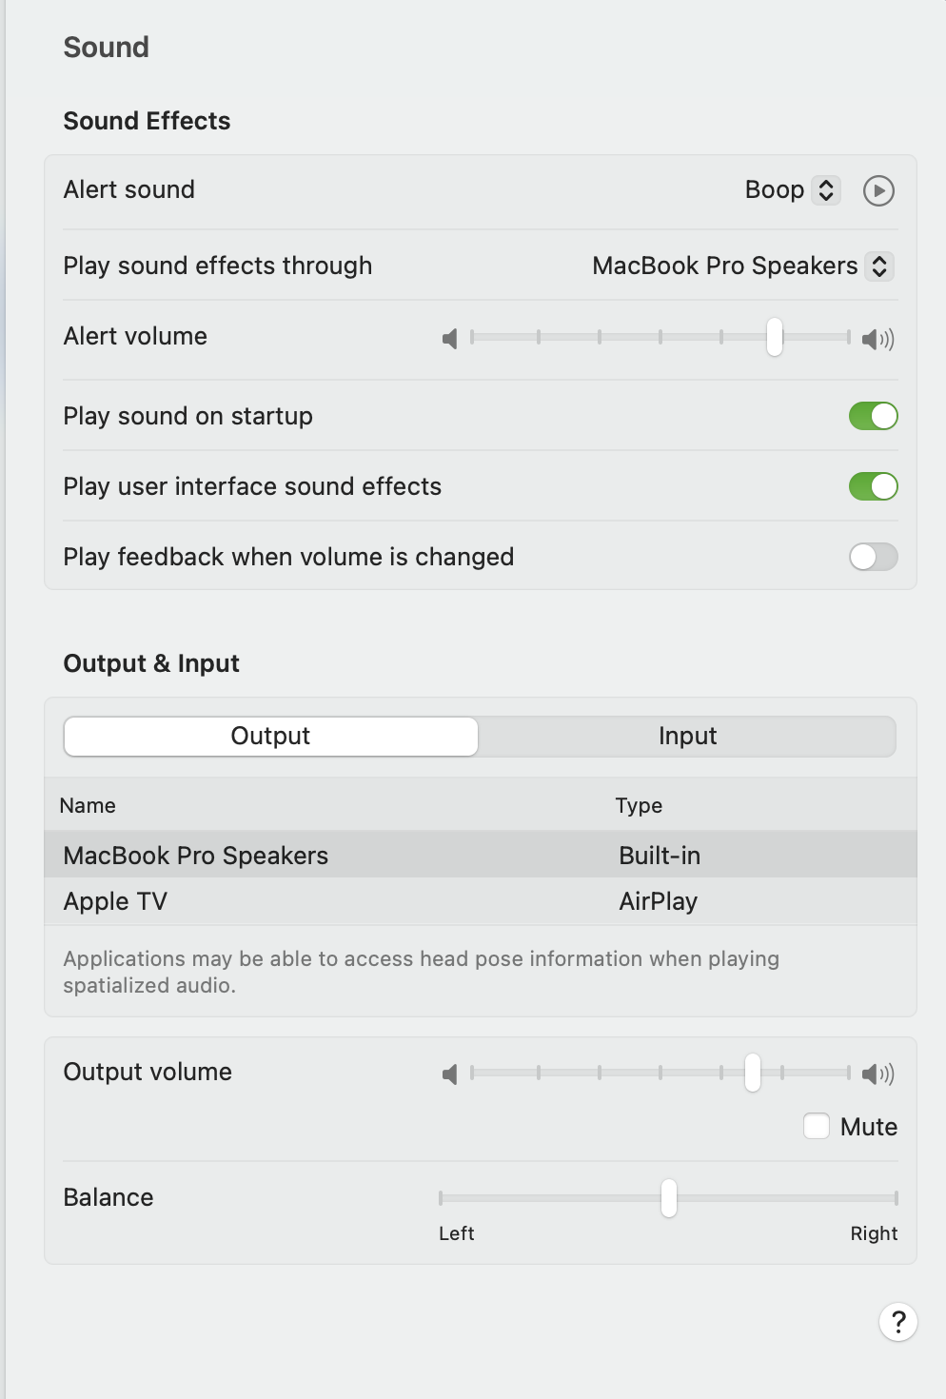Image resolution: width=946 pixels, height=1399 pixels.
Task: Switch to the Input tab
Action: pos(687,737)
